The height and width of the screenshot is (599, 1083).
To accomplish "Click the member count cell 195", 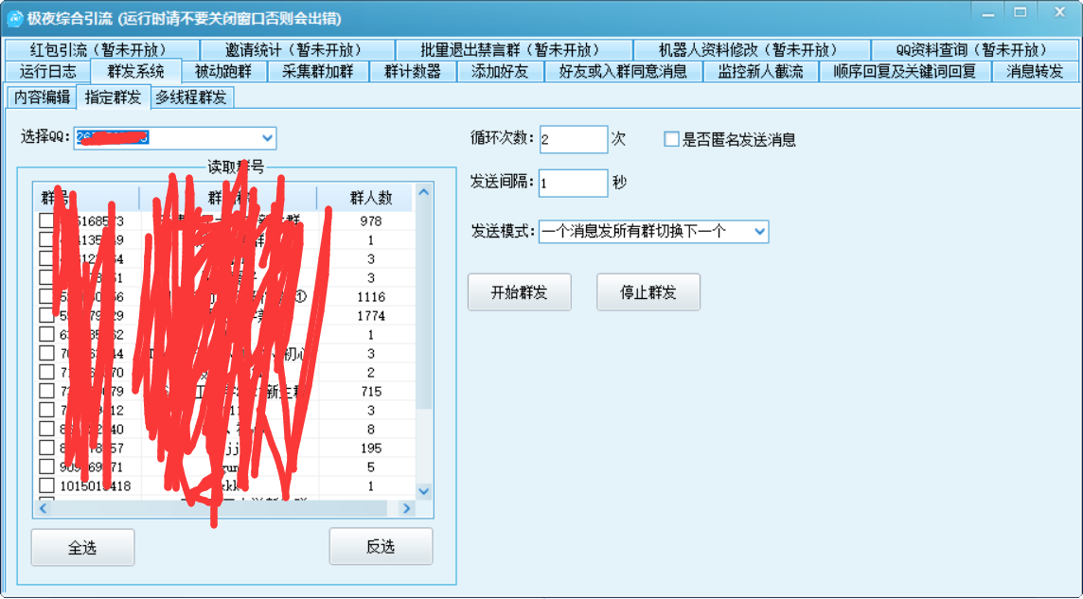I will [371, 448].
